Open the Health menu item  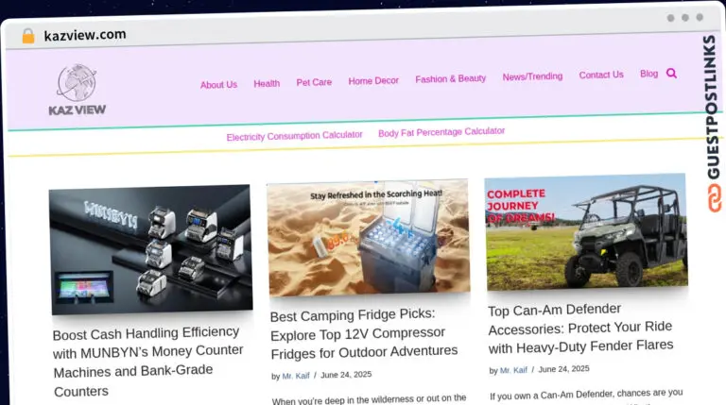click(267, 84)
